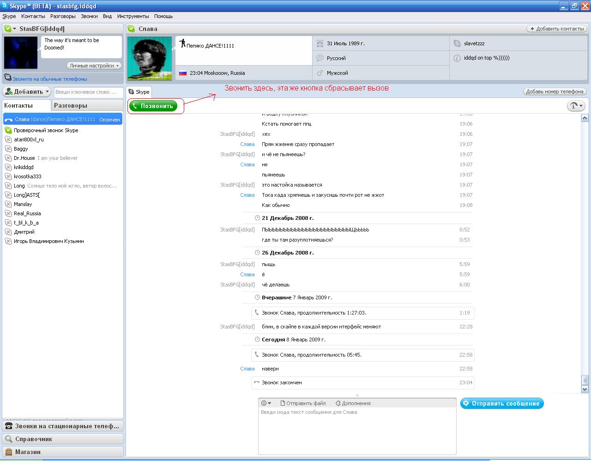Open the Личные настройки dropdown
The image size is (591, 461).
(x=94, y=66)
